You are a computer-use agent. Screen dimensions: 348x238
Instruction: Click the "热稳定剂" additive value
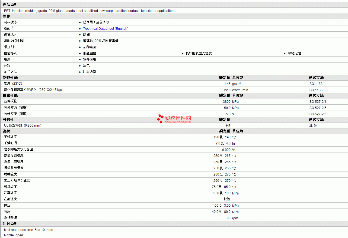pos(90,47)
